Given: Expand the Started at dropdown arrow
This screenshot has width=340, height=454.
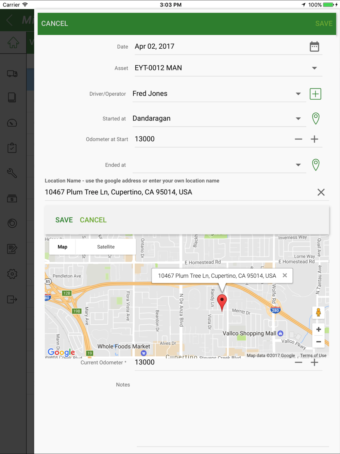Looking at the screenshot, I should (298, 119).
